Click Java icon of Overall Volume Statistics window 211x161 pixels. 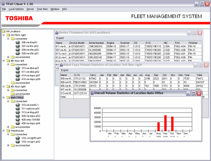(x=92, y=93)
